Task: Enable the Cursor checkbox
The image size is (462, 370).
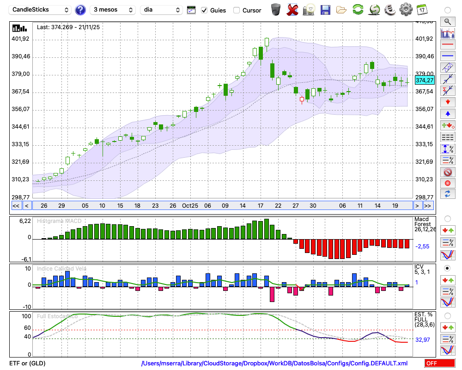Action: coord(237,10)
